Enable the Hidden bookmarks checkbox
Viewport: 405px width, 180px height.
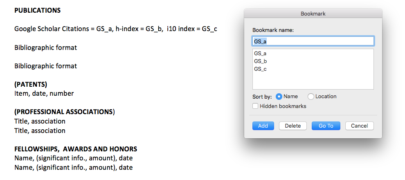coord(255,106)
